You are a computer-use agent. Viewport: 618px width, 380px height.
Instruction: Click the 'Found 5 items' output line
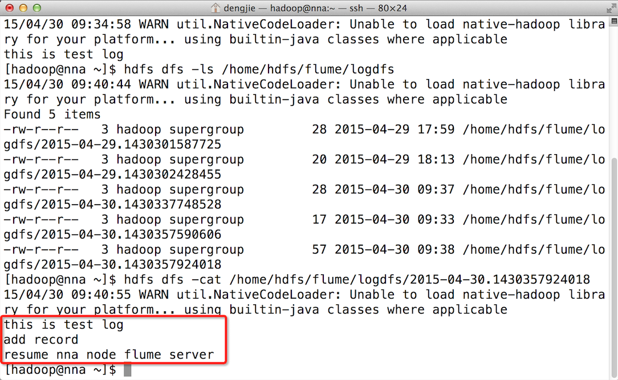(x=52, y=114)
